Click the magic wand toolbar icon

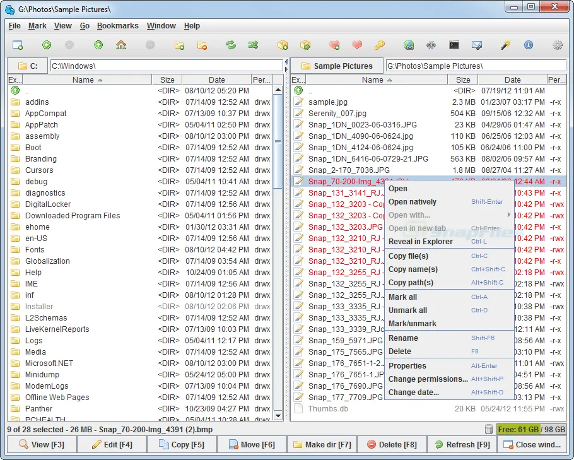(505, 45)
